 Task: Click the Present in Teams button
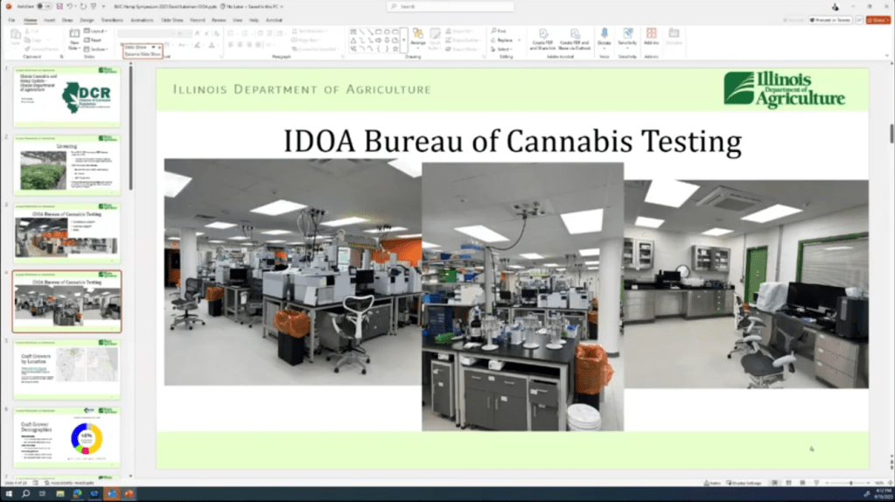tap(830, 19)
